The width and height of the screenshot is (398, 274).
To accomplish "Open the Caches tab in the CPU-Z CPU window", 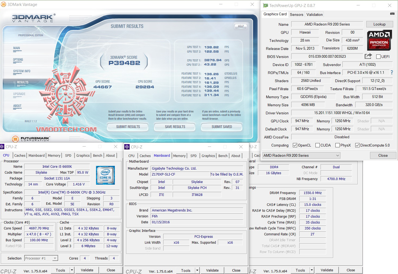I will click(20, 155).
